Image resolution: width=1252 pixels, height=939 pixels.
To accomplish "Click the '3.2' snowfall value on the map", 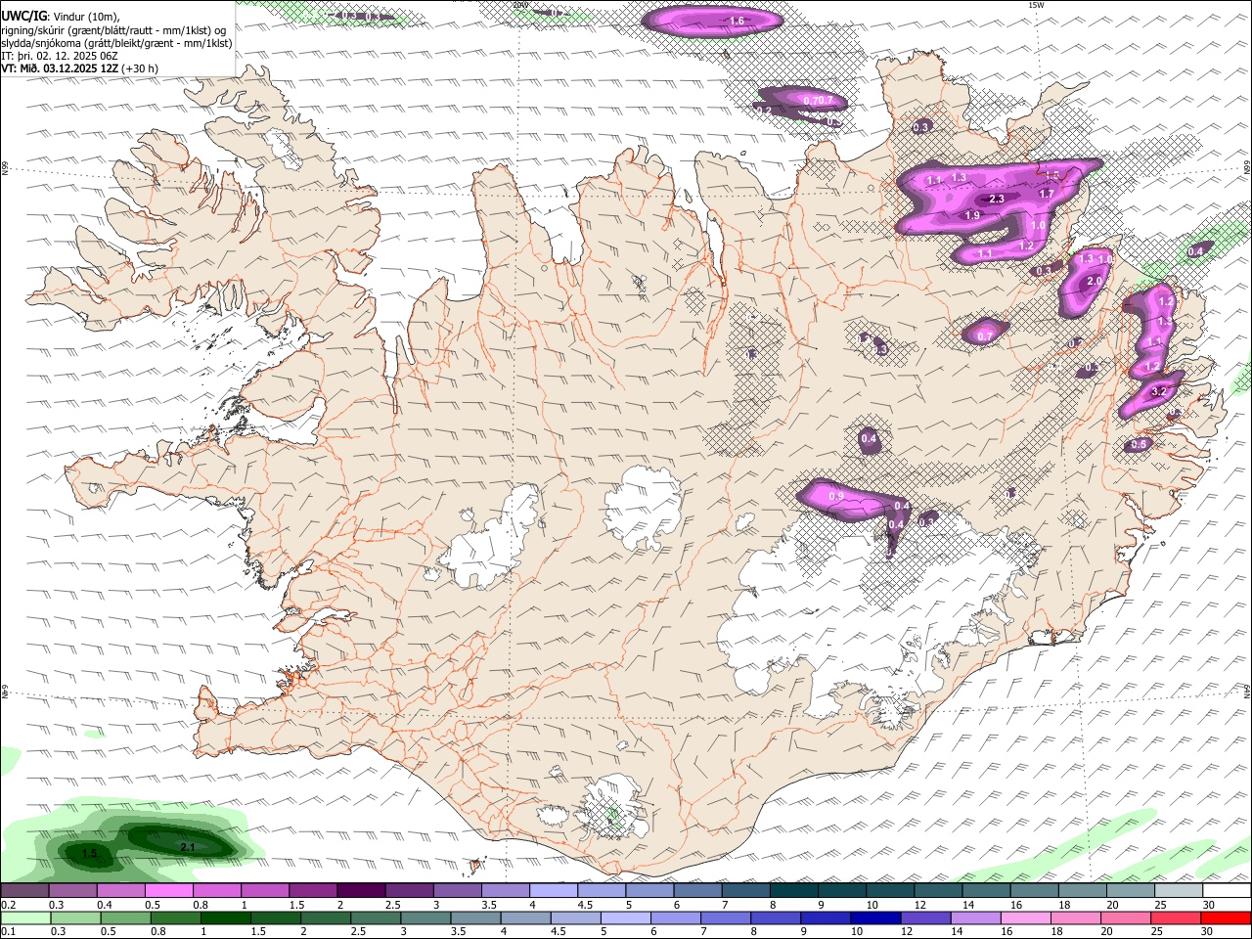I will tap(1159, 391).
